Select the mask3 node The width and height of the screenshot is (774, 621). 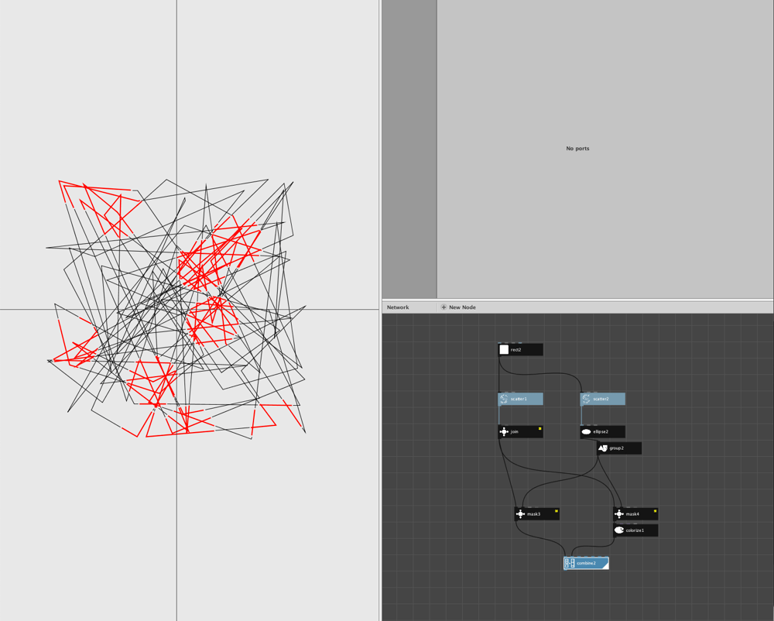tap(536, 514)
